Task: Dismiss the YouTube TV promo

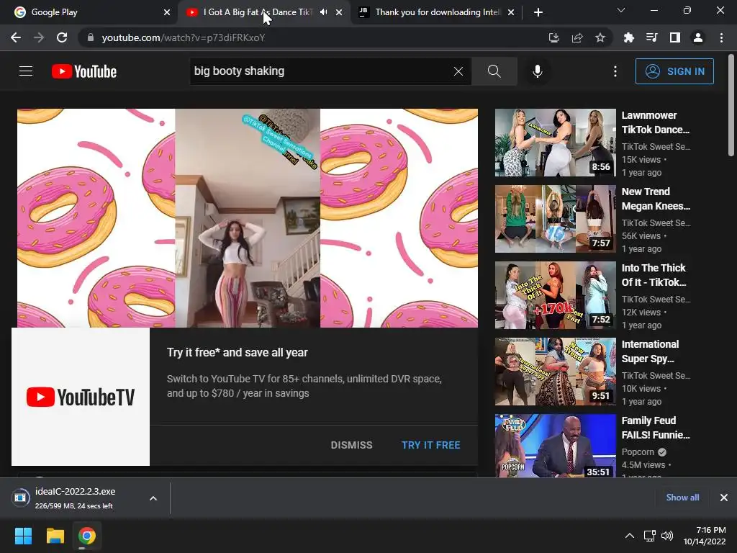Action: coord(351,445)
